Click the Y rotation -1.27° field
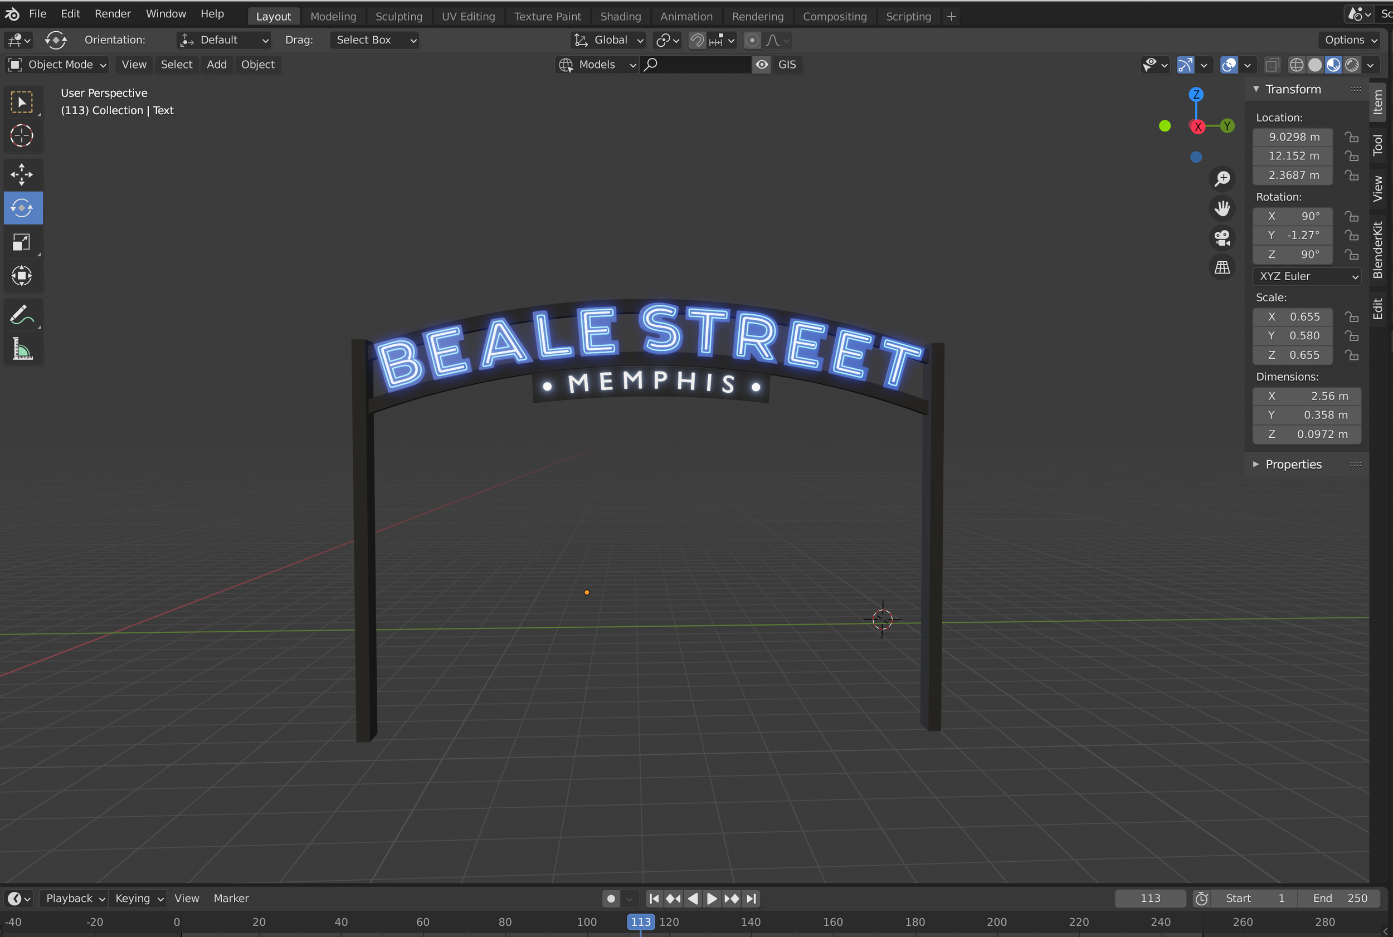This screenshot has width=1393, height=937. point(1293,235)
